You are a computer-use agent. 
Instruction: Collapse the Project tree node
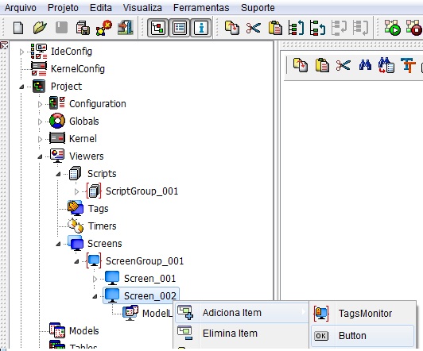21,87
